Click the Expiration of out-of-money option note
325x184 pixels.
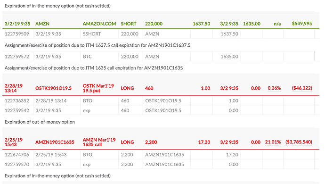pyautogui.click(x=40, y=122)
